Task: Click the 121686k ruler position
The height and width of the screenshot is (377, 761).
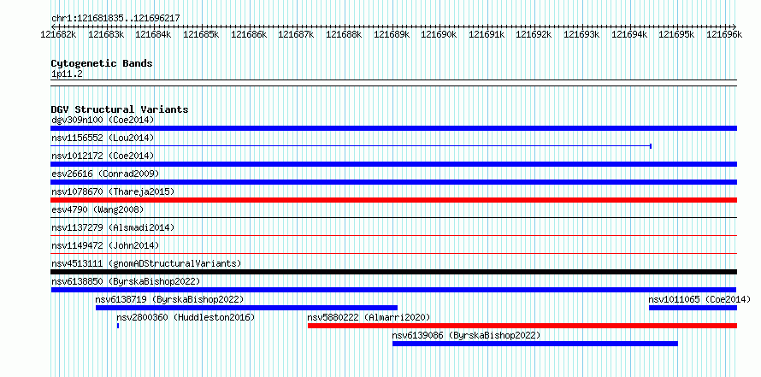Action: click(x=249, y=34)
